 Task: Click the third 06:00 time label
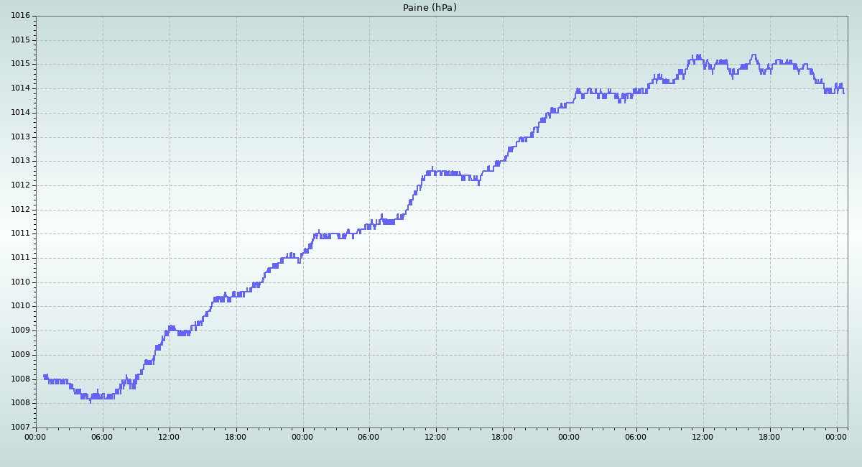pos(636,436)
